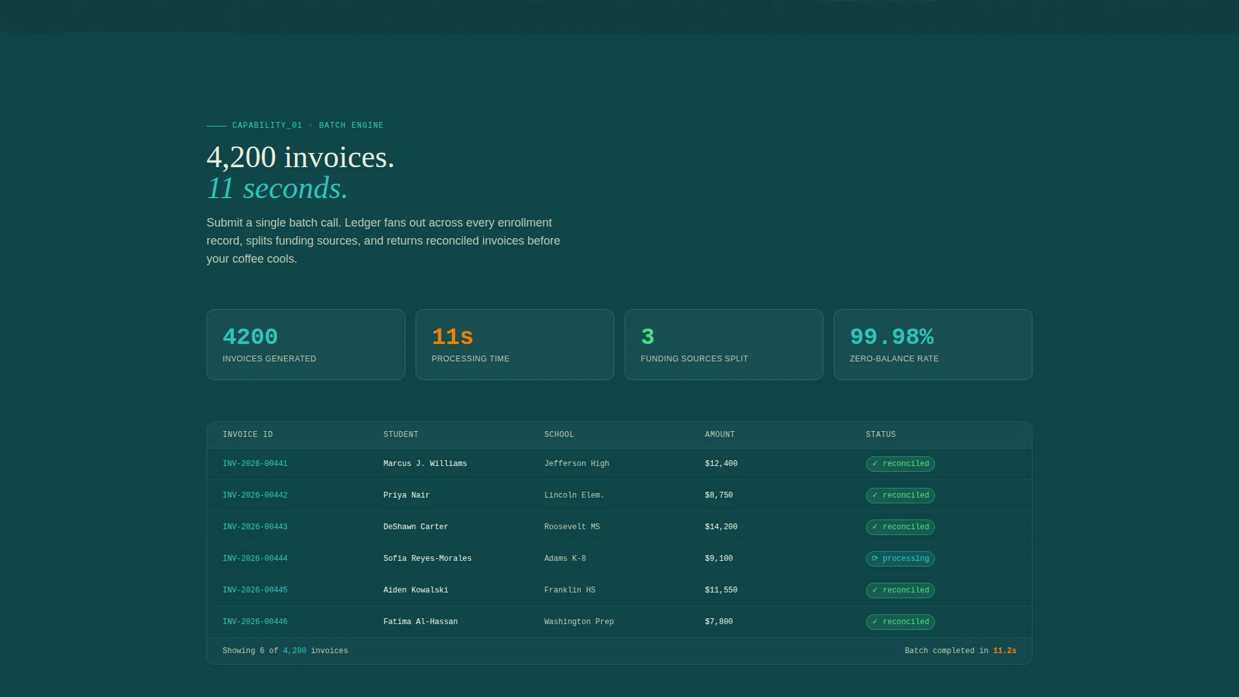This screenshot has width=1239, height=697.
Task: Select the reconciled badge for DeShawn Carter
Action: click(x=900, y=527)
